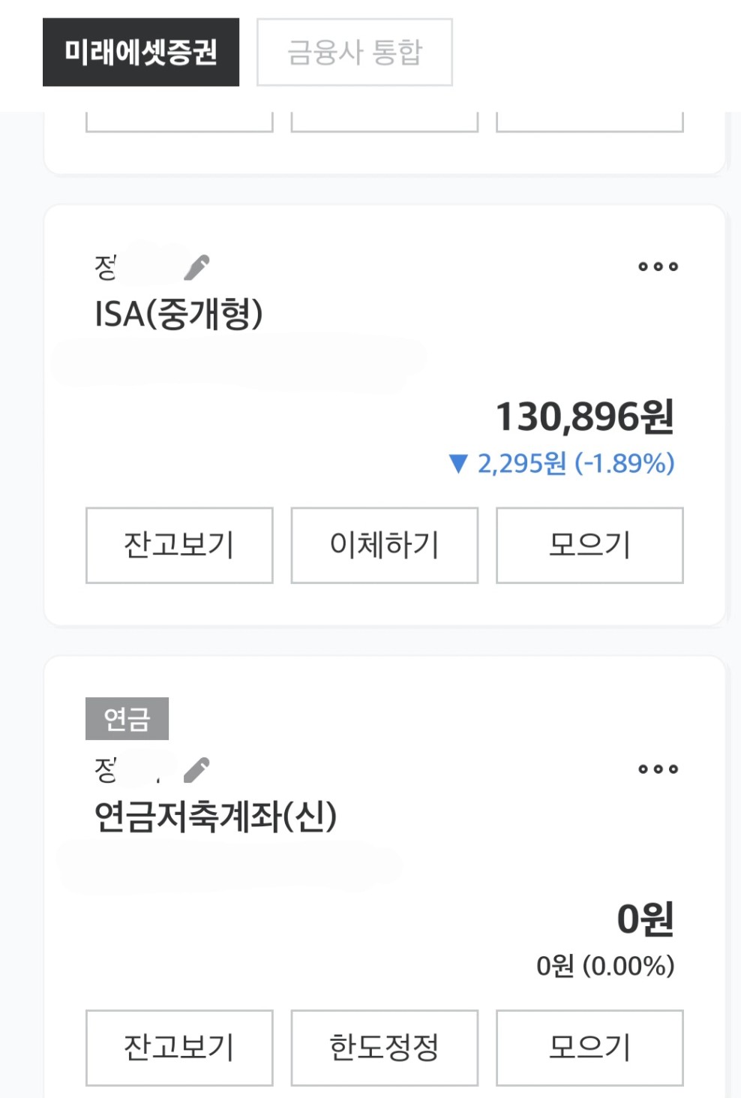Open three-dot options for 연금저축계좌(신)
Viewport: 741px width, 1098px height.
pyautogui.click(x=658, y=769)
